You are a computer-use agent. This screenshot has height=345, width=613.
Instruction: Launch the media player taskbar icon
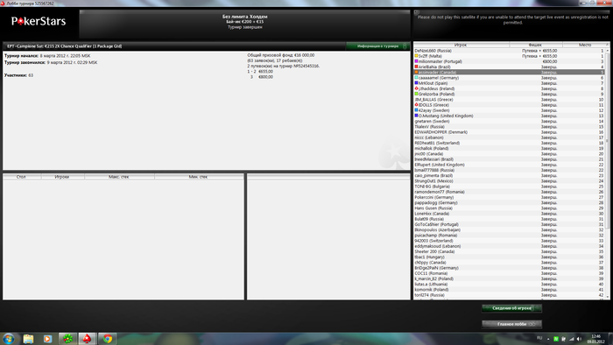click(47, 339)
